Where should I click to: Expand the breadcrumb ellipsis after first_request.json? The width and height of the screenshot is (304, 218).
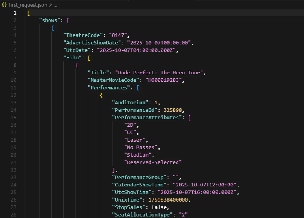coord(55,5)
